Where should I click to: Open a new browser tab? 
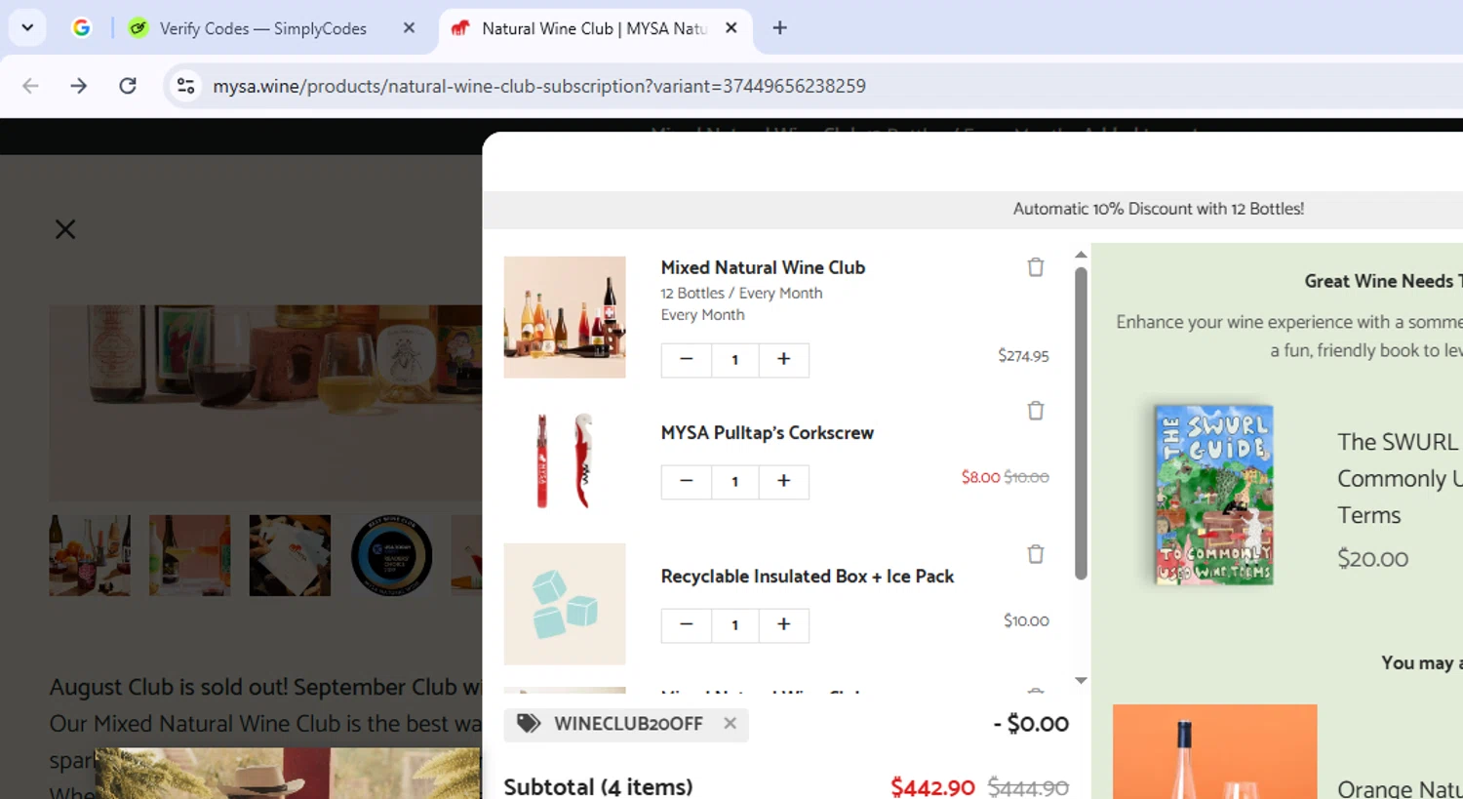click(779, 28)
